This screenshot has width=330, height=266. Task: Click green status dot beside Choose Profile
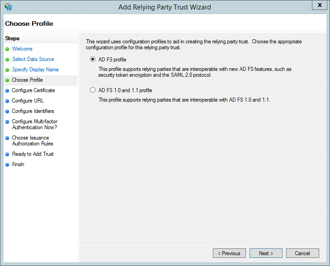7,80
